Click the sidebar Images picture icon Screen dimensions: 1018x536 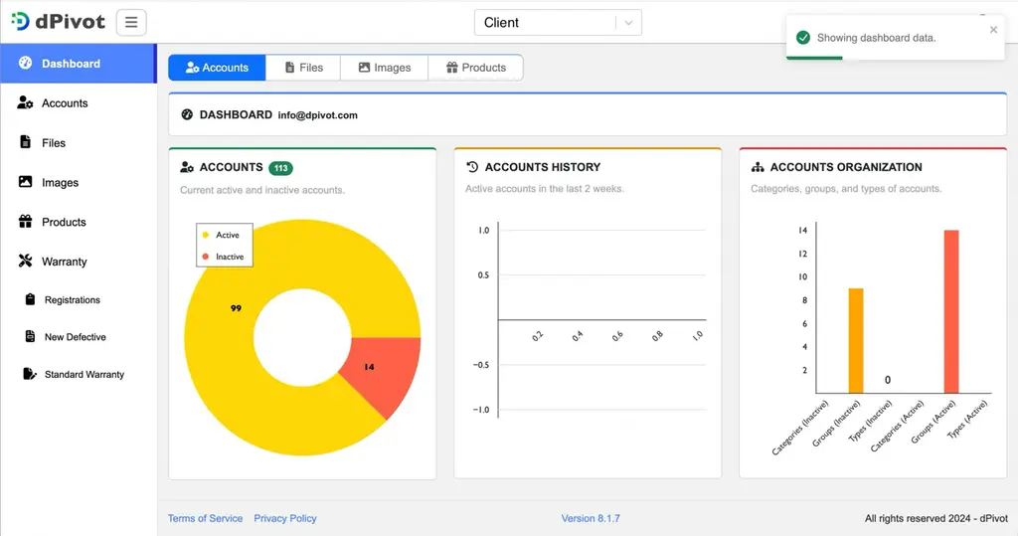[x=25, y=182]
